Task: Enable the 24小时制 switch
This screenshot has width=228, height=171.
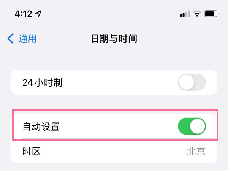Action: [x=192, y=82]
